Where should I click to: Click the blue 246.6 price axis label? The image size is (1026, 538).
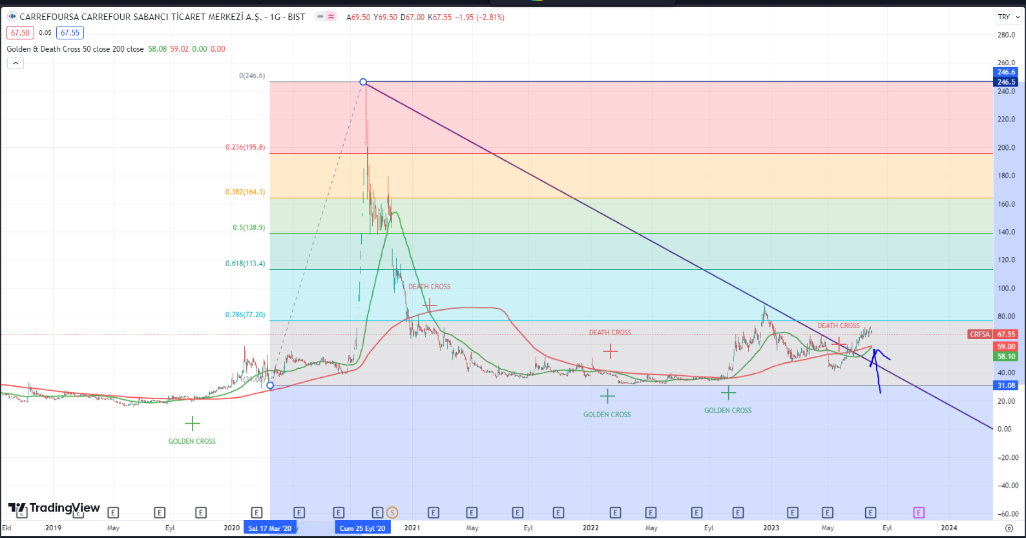point(1005,72)
